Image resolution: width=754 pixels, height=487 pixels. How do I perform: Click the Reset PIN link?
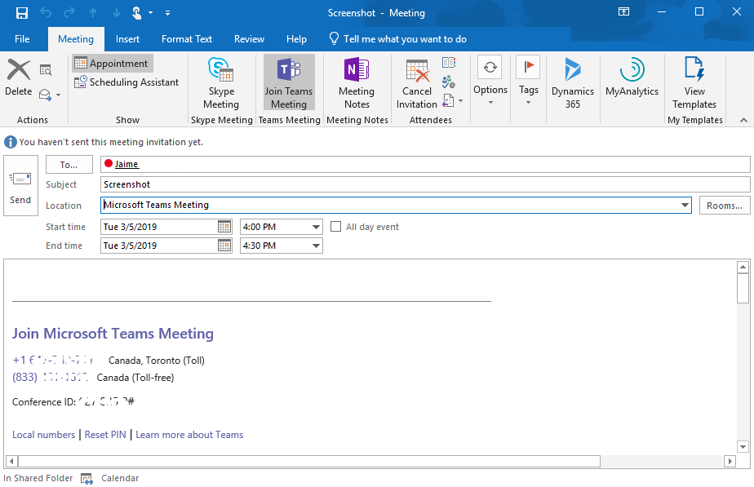click(105, 434)
